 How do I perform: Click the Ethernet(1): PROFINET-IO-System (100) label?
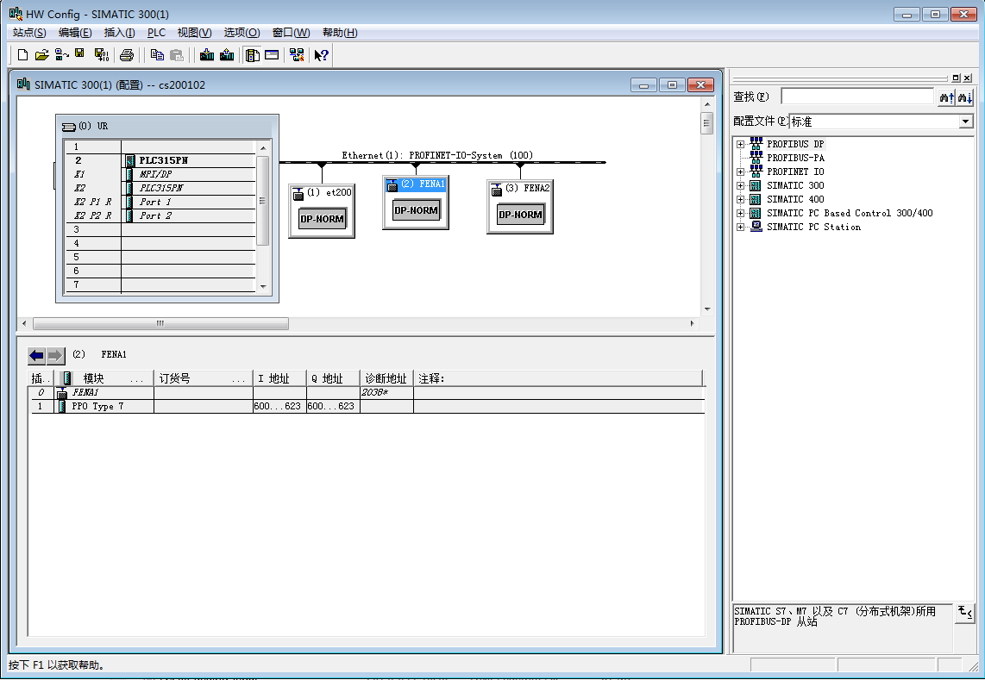click(x=437, y=155)
